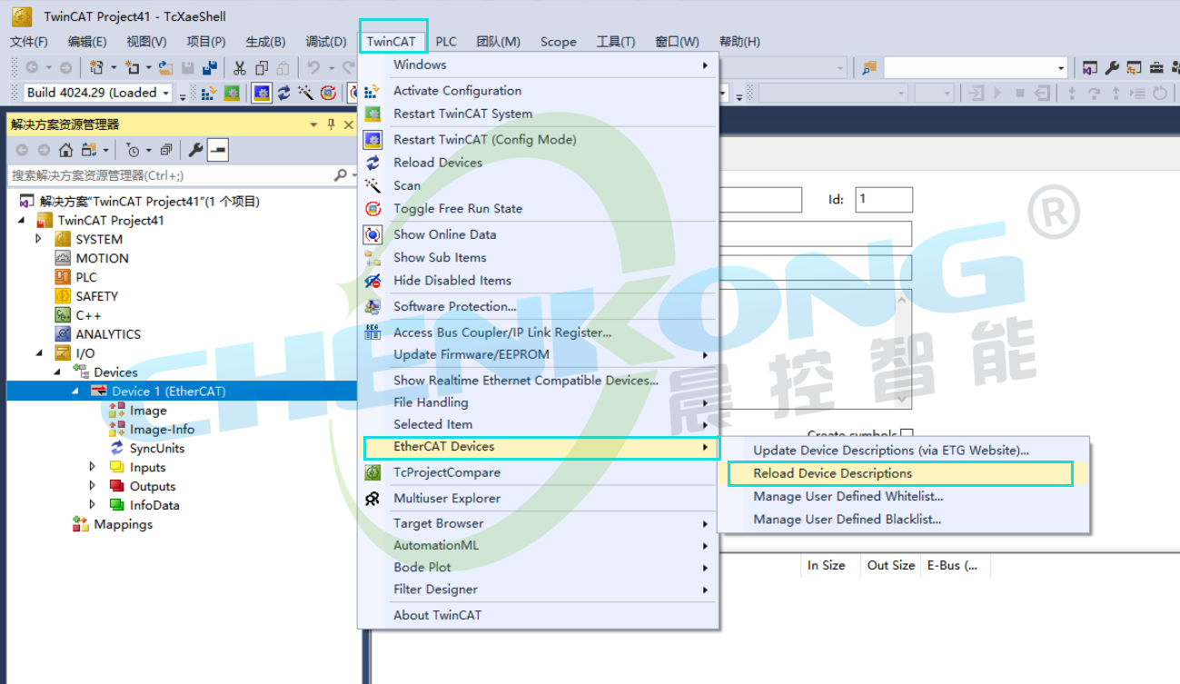This screenshot has width=1180, height=684.
Task: Click Reload Devices toolbar icon
Action: (284, 93)
